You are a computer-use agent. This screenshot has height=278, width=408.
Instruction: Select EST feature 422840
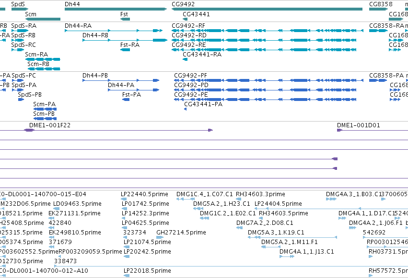pos(51,228)
